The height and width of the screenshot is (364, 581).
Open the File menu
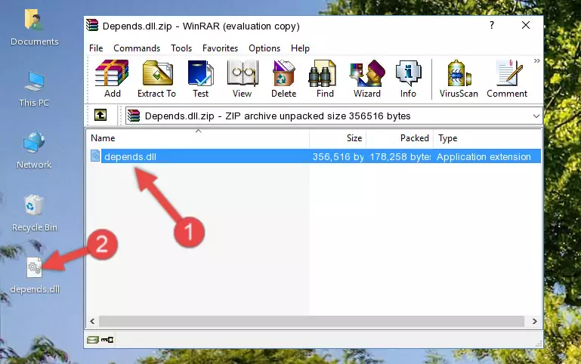click(x=96, y=48)
